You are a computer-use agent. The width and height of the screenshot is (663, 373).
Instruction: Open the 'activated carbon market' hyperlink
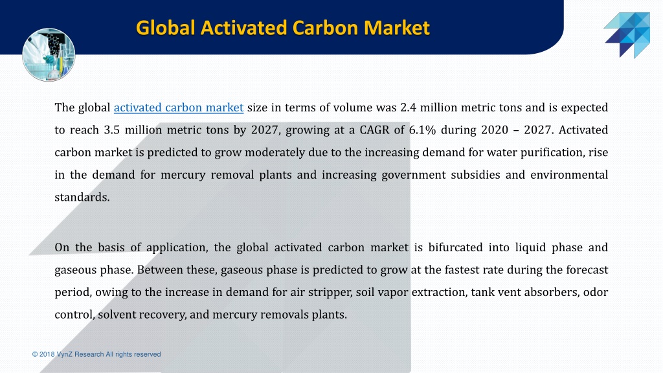[179, 107]
